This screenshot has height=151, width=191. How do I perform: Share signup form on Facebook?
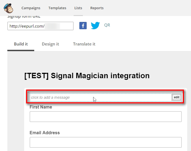coord(83,26)
